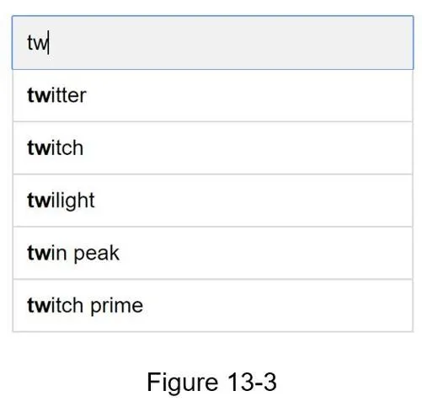Click the typed text "tw" in search field
The width and height of the screenshot is (422, 407).
coord(38,43)
